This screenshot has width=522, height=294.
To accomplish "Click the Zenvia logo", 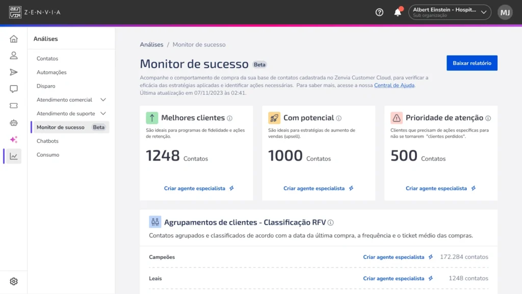I will tap(35, 12).
